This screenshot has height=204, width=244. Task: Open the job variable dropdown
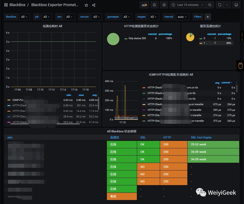coord(47,17)
